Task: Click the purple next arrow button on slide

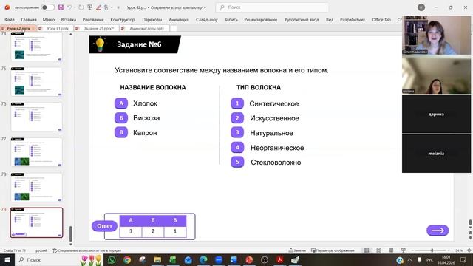Action: pos(438,231)
